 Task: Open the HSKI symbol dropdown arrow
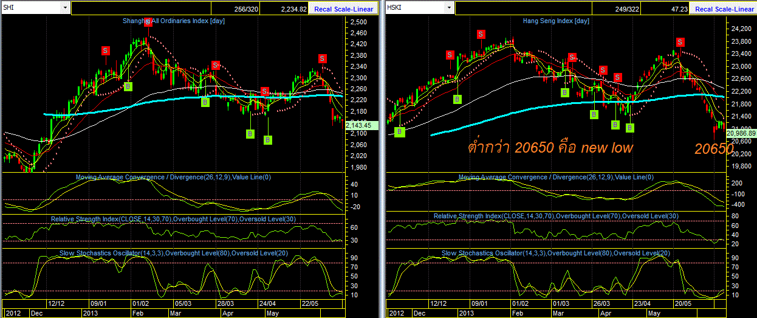(449, 9)
